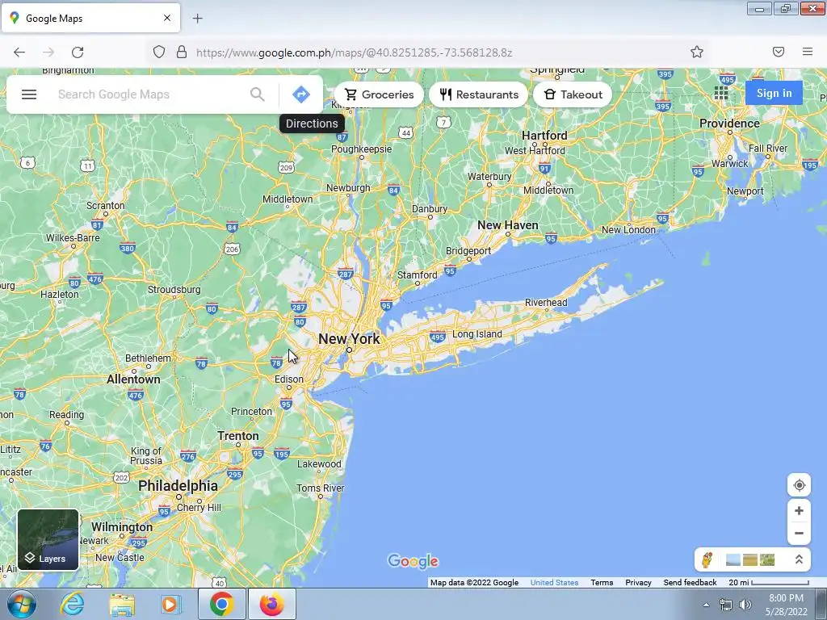Go back in Firefox history
This screenshot has height=620, width=827.
point(19,52)
